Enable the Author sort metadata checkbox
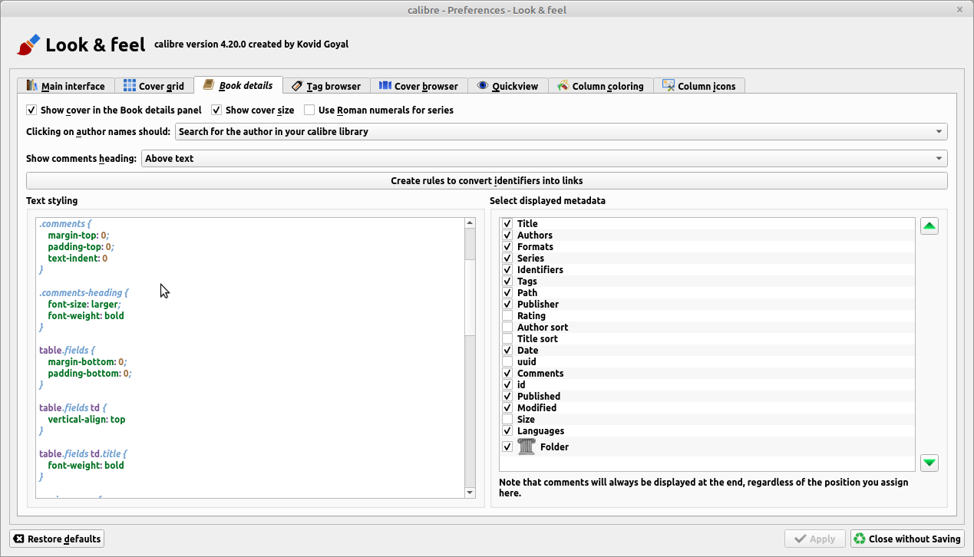 [x=507, y=328]
